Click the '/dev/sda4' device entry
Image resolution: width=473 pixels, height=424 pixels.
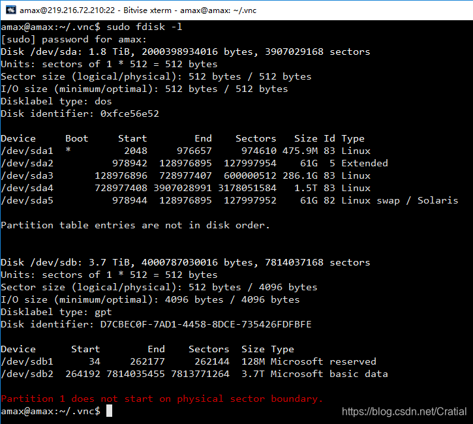click(27, 188)
